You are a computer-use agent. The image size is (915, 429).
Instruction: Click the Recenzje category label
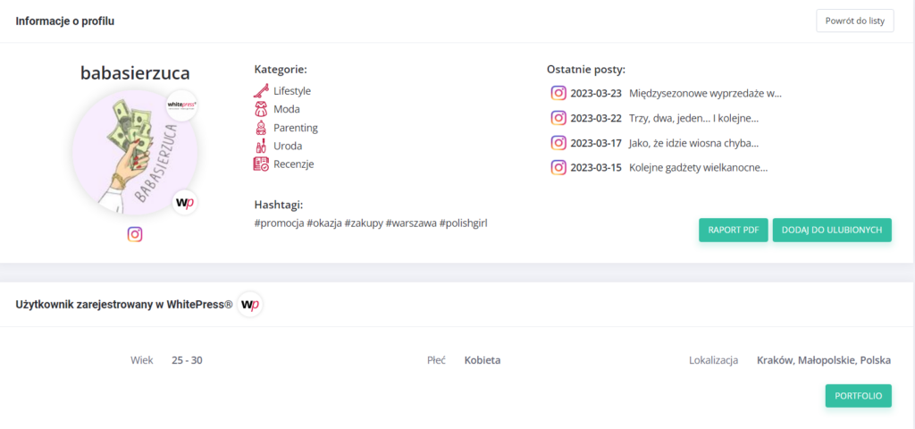click(x=293, y=164)
